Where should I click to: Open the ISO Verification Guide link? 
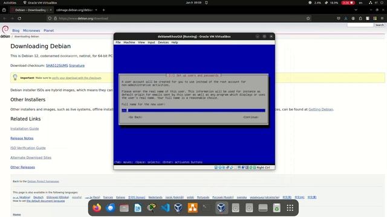pos(28,148)
